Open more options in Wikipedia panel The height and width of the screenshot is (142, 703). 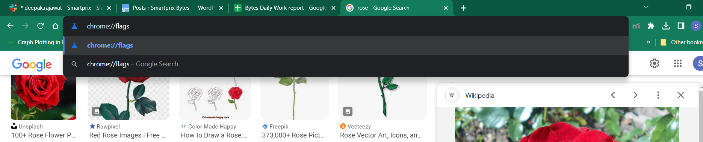pyautogui.click(x=658, y=95)
